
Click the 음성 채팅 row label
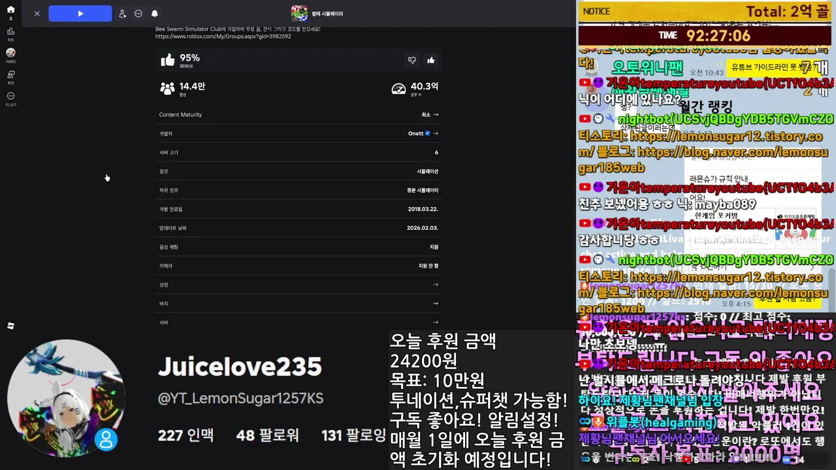pos(169,247)
